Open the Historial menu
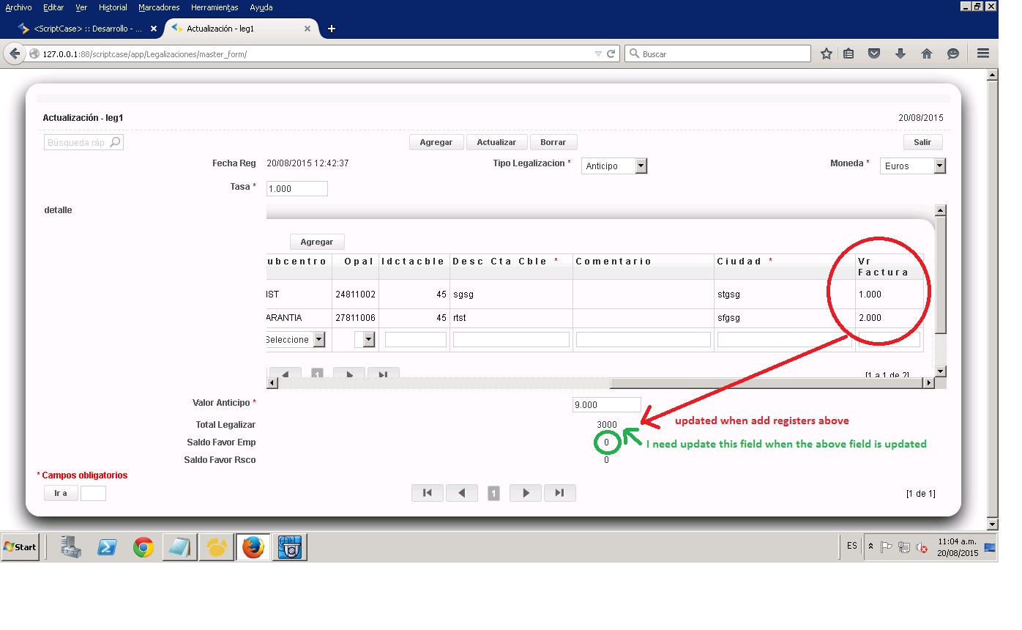 (113, 7)
